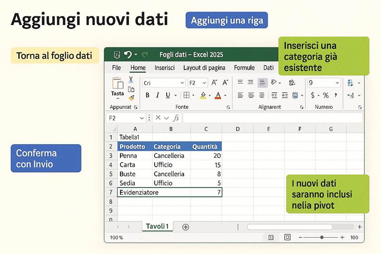
Task: Open the Formule ribbon tab
Action: (x=244, y=68)
